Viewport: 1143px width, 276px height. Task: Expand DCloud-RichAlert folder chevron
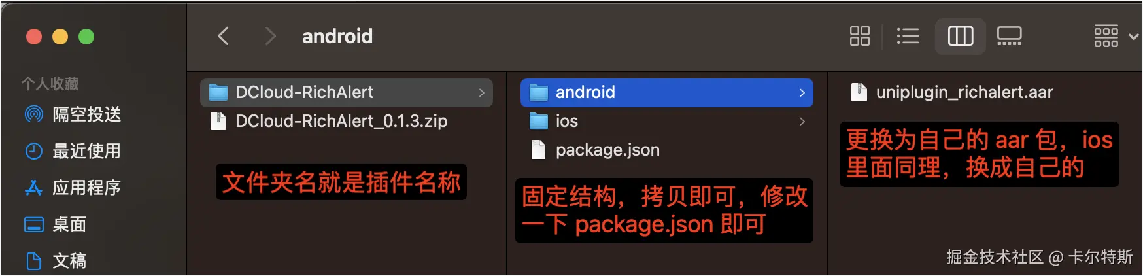point(482,93)
